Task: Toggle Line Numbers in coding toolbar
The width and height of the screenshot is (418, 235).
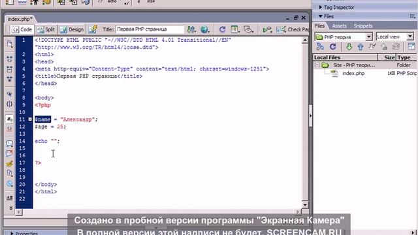Action: click(x=10, y=119)
